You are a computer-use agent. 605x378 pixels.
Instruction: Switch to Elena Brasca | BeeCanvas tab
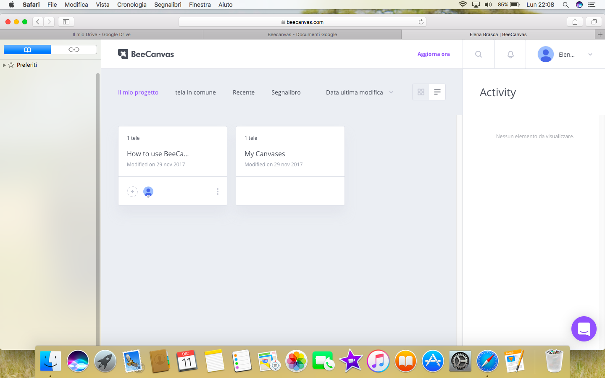click(498, 34)
